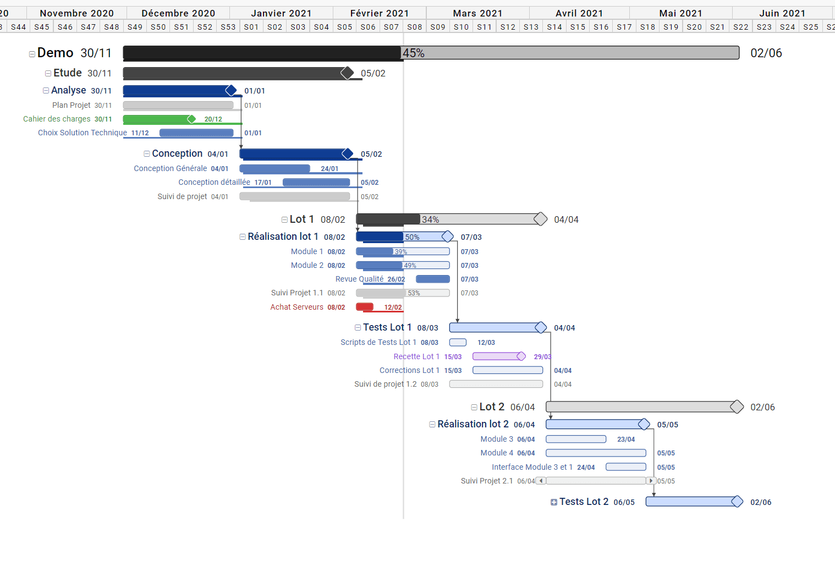Click the Achat Serveurs task label
Screen dimensions: 835x566
pyautogui.click(x=296, y=307)
